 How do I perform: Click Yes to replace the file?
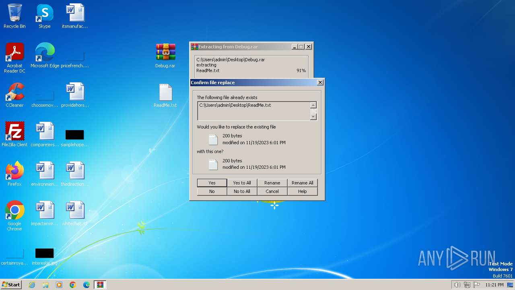point(212,183)
